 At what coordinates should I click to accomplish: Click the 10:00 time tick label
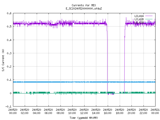click(72, 113)
